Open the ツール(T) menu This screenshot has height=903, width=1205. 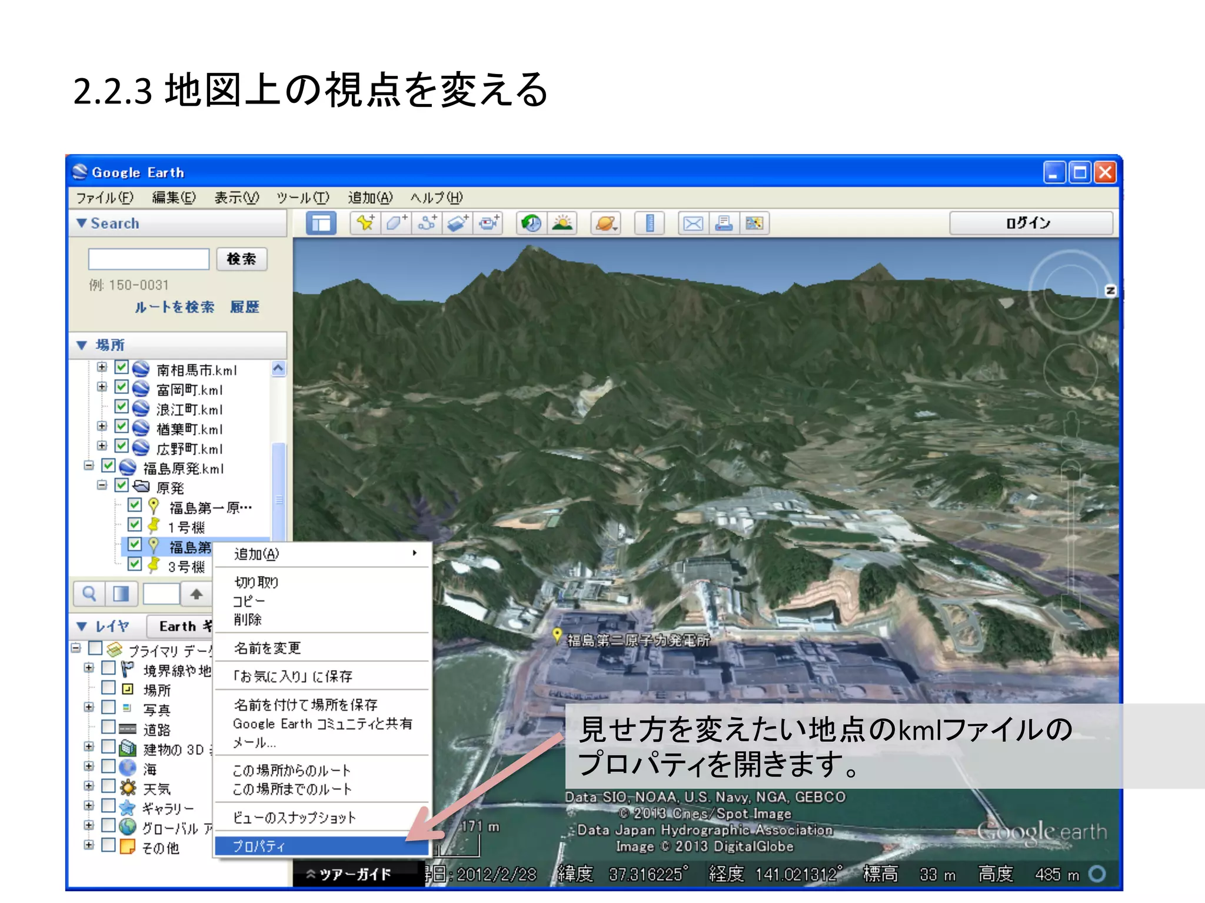(x=302, y=198)
